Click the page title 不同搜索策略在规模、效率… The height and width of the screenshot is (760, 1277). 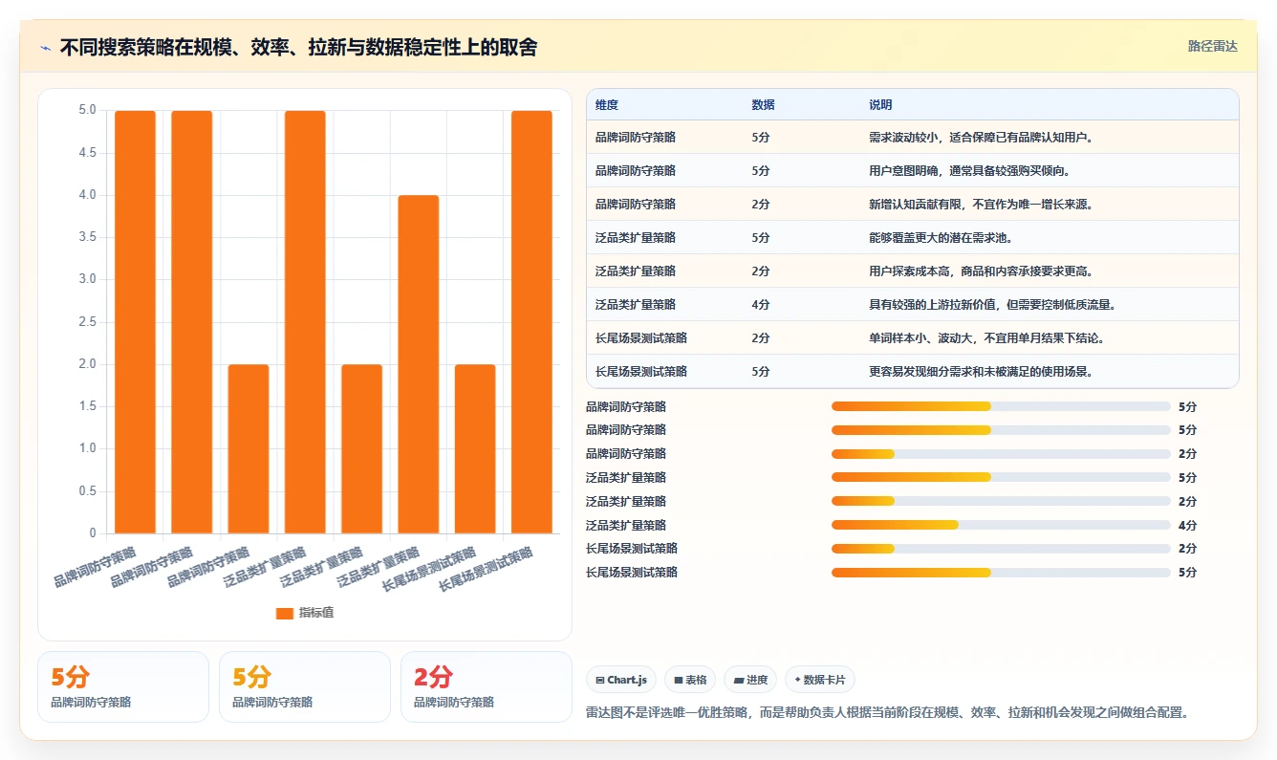point(298,47)
